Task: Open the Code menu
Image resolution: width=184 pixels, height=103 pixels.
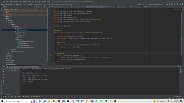Action: coord(20,1)
